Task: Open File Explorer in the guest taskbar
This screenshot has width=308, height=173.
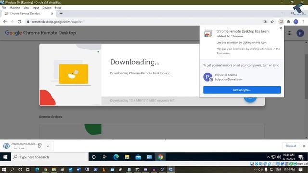Action: pos(127,157)
